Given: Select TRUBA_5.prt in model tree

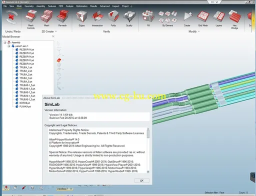Looking at the screenshot, I should 25,81.
